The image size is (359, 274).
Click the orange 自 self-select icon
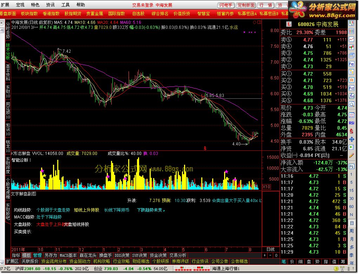(x=351, y=80)
